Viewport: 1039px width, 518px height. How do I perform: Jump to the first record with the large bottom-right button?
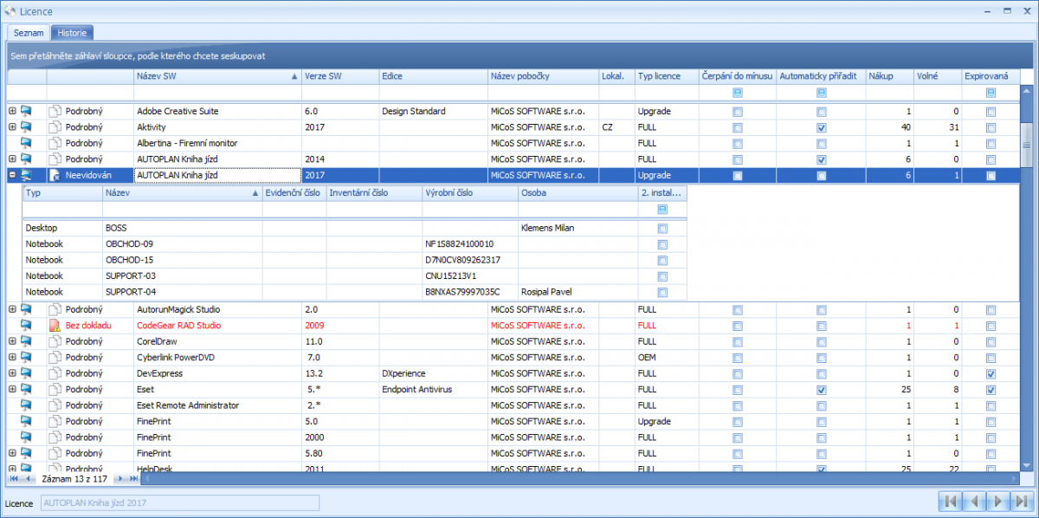click(x=950, y=501)
